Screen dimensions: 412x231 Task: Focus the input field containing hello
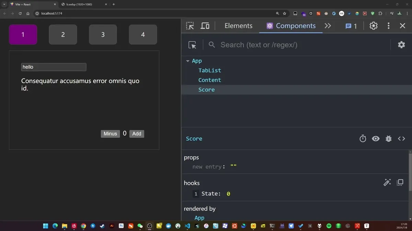tap(54, 67)
